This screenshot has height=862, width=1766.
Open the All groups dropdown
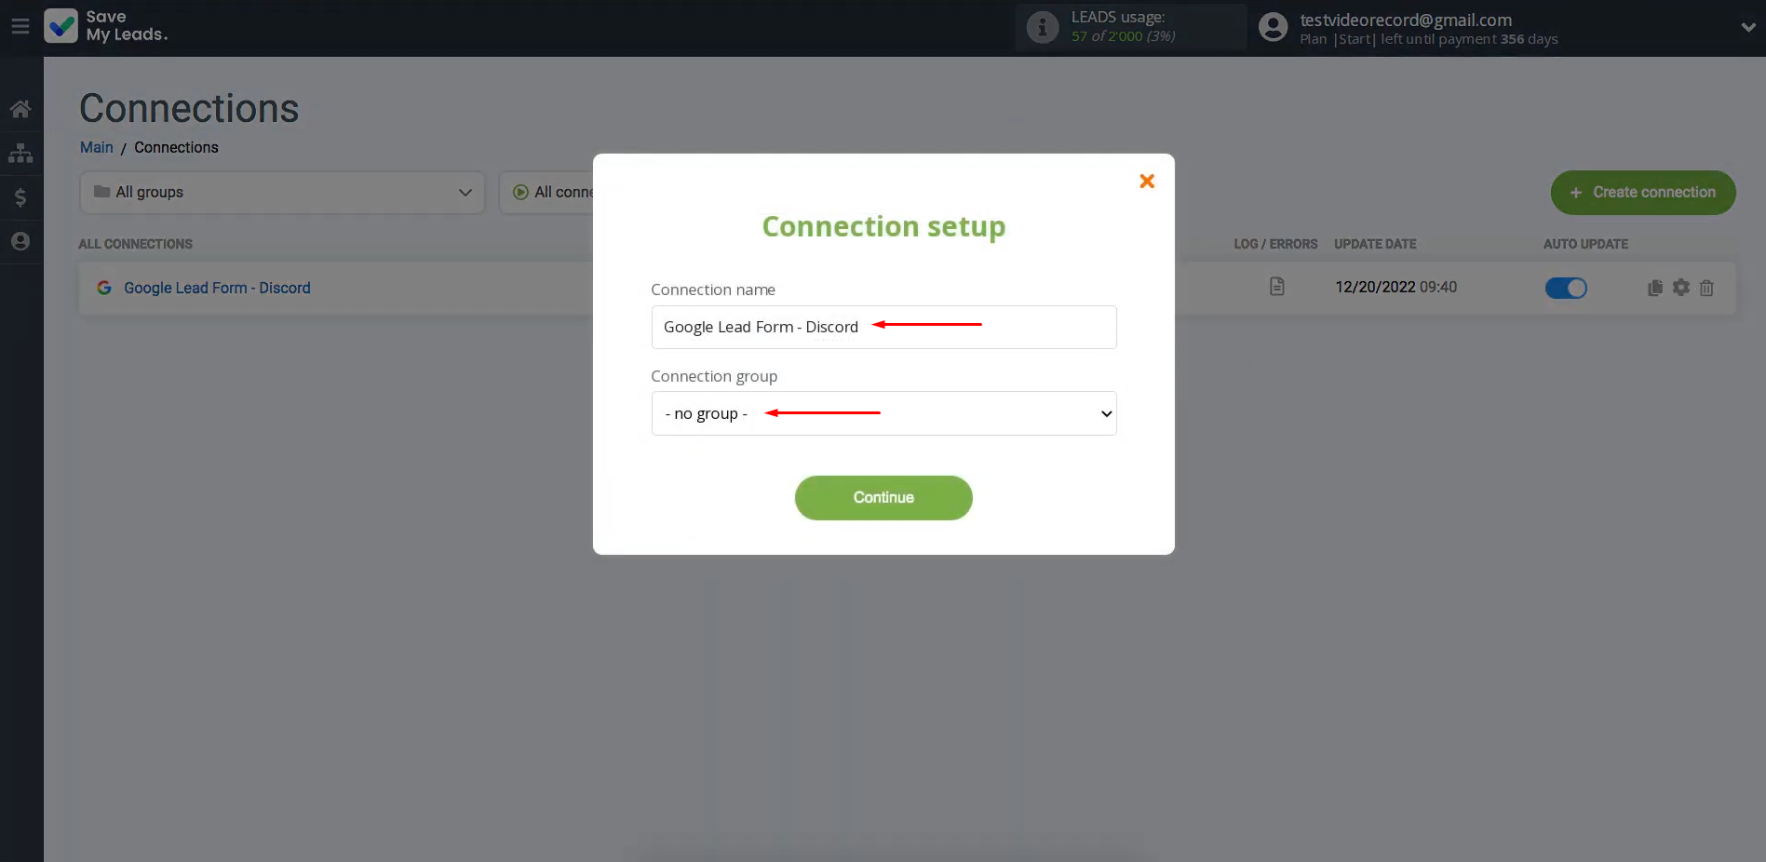click(x=282, y=193)
